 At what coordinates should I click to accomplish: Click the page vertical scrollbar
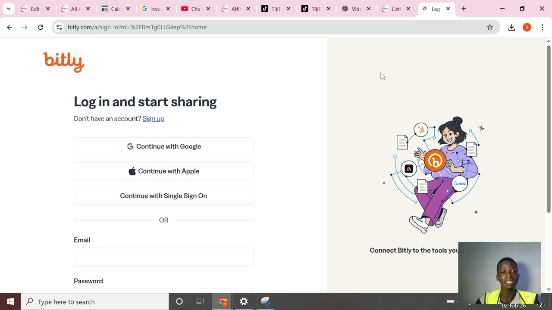(549, 129)
